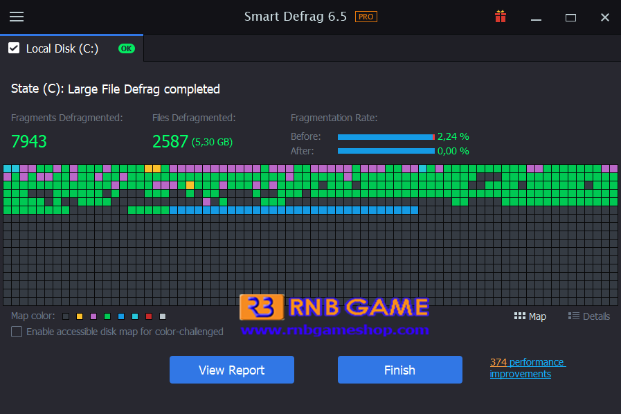Click the Smart Defrag 6.5 title text
The height and width of the screenshot is (414, 621).
tap(296, 17)
